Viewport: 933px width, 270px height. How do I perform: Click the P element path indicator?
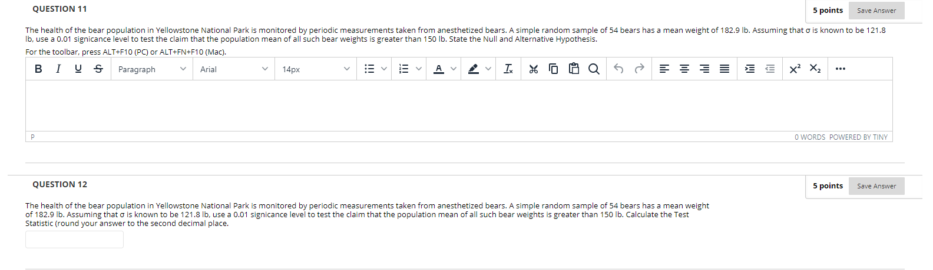[x=33, y=137]
